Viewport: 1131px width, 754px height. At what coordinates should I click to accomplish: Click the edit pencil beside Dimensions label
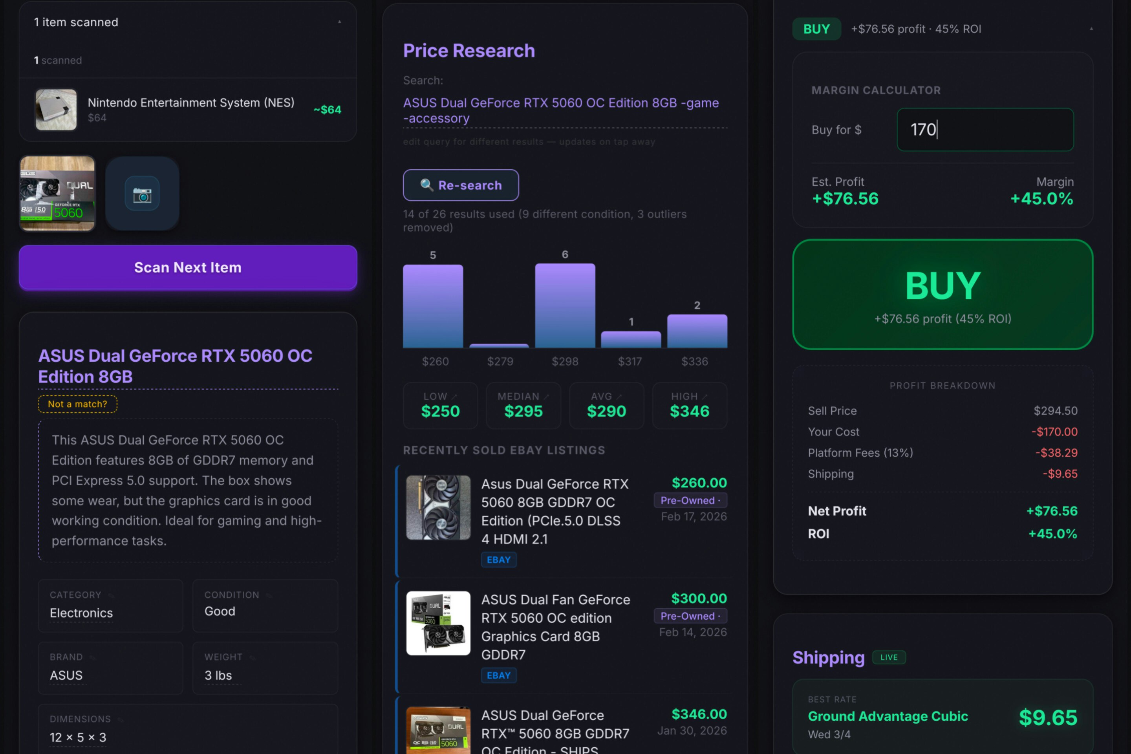tap(121, 719)
